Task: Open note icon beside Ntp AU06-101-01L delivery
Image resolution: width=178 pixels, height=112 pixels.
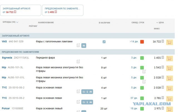Action: click(x=144, y=82)
